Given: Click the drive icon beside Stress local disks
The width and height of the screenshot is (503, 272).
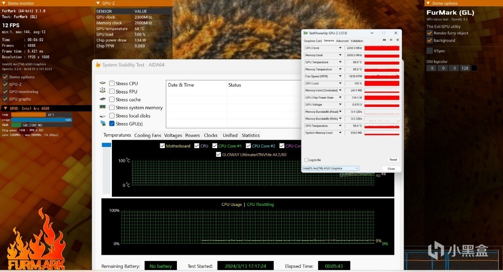Looking at the screenshot, I should [x=103, y=115].
